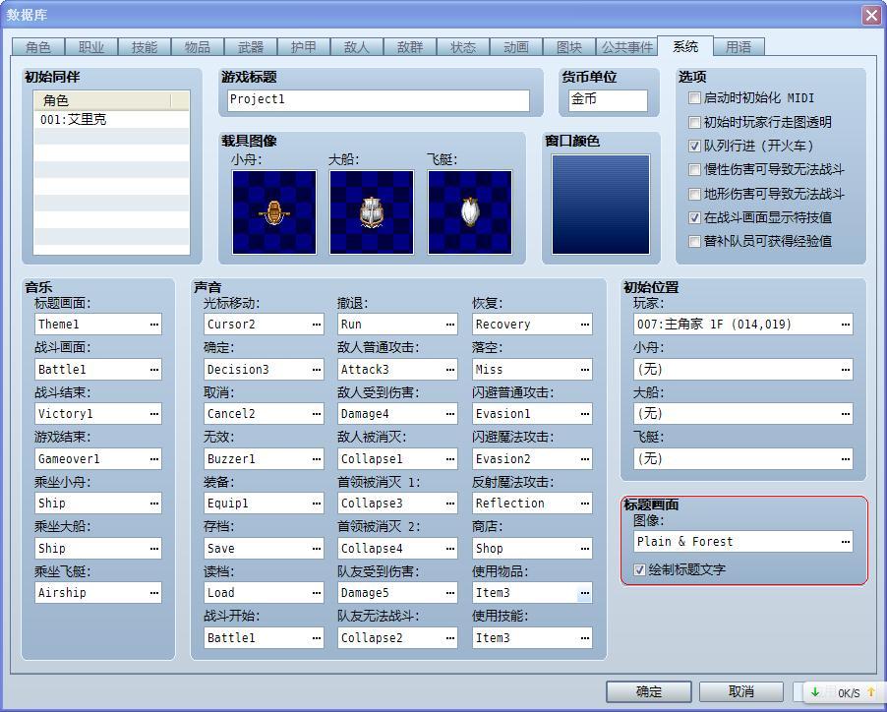Switch to the 角色 tab
The image size is (887, 712).
[x=38, y=47]
